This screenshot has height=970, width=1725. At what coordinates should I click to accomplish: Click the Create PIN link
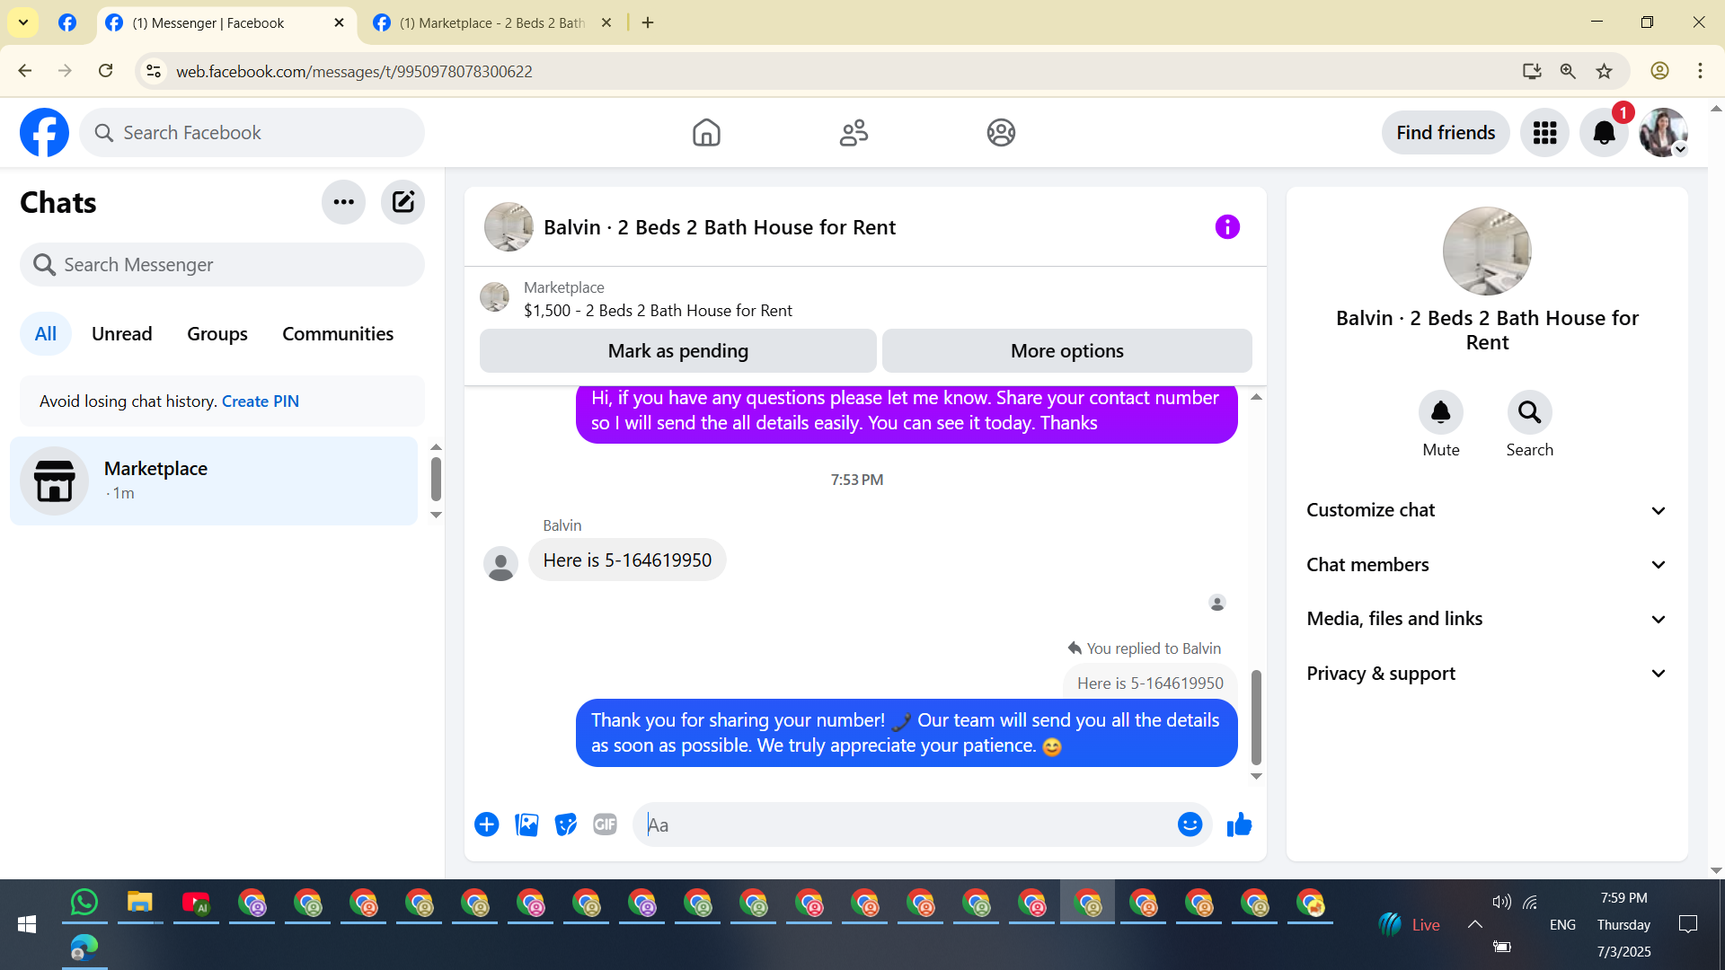(x=260, y=401)
